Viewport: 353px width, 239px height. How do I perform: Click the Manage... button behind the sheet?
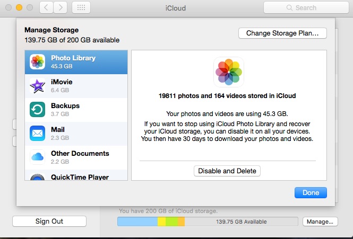[x=320, y=222]
